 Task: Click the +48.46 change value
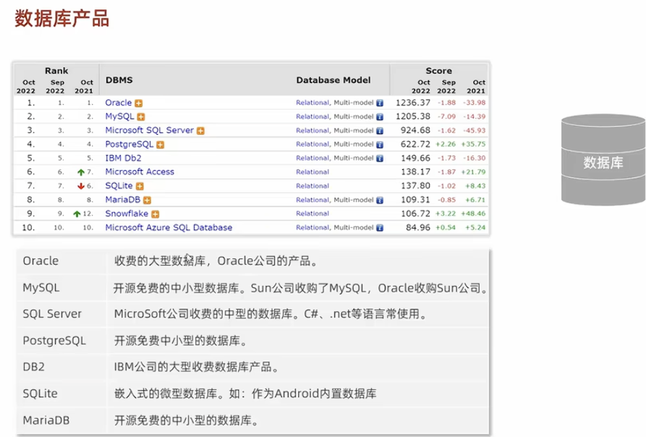[x=473, y=213]
